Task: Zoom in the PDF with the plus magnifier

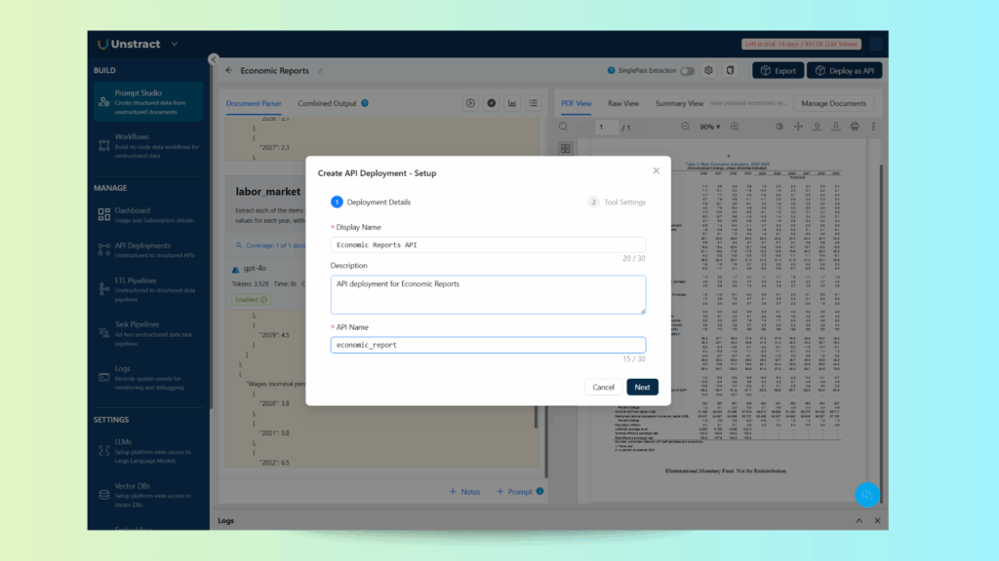Action: coord(735,127)
